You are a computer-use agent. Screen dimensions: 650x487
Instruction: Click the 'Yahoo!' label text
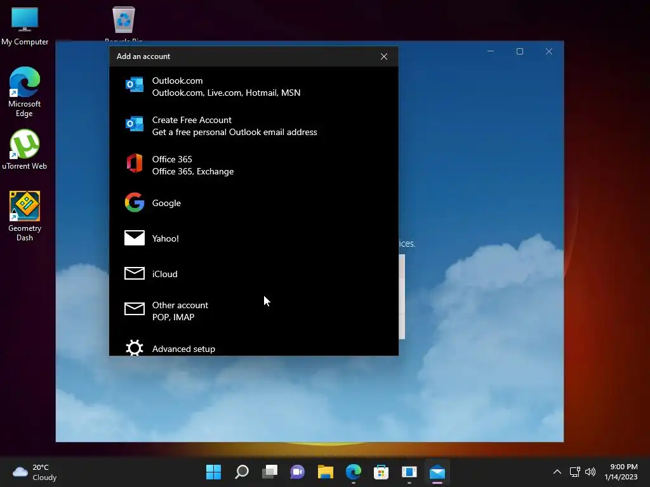[166, 238]
